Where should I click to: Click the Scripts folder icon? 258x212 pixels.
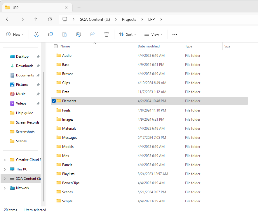(59, 201)
